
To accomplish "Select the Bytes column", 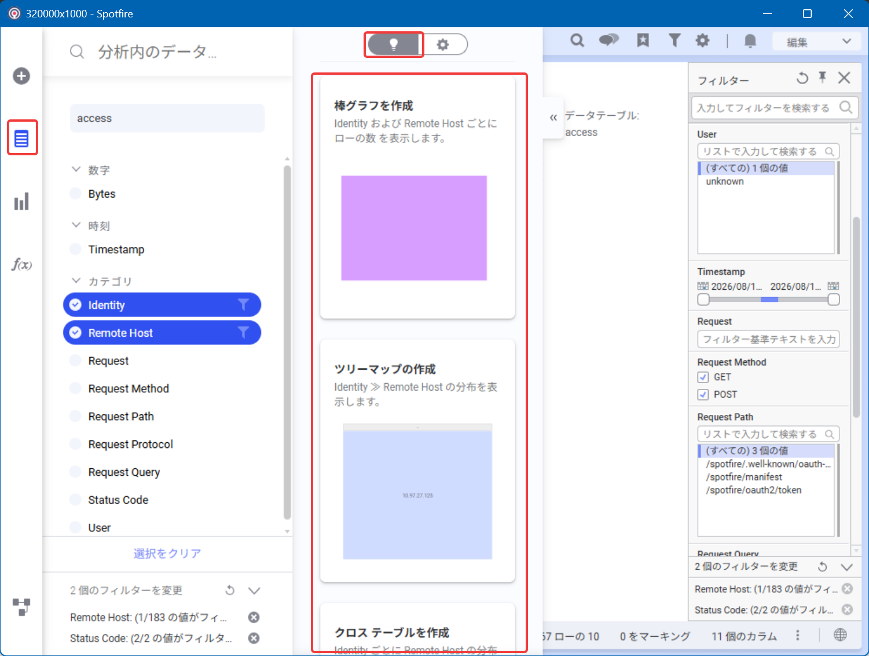I will point(101,194).
